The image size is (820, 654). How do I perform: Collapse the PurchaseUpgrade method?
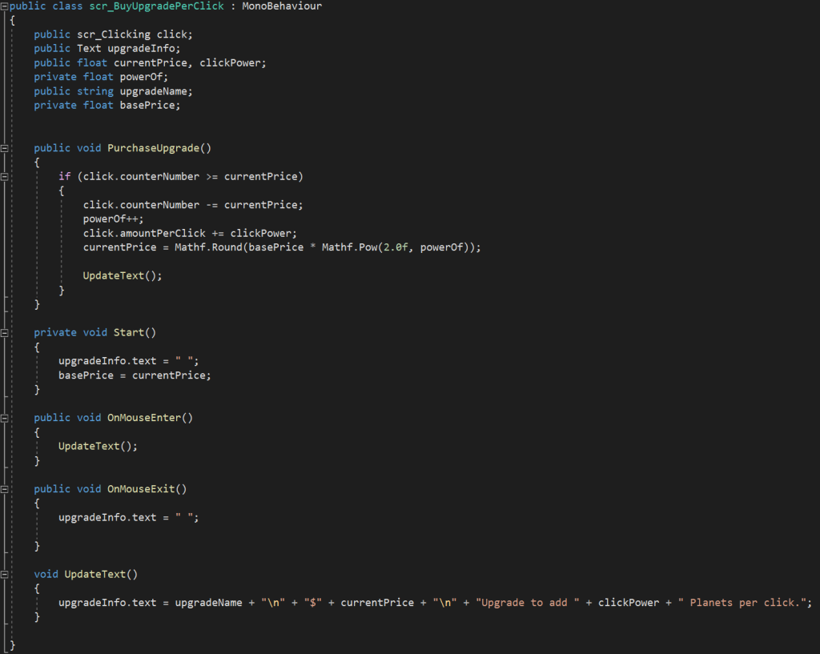5,148
